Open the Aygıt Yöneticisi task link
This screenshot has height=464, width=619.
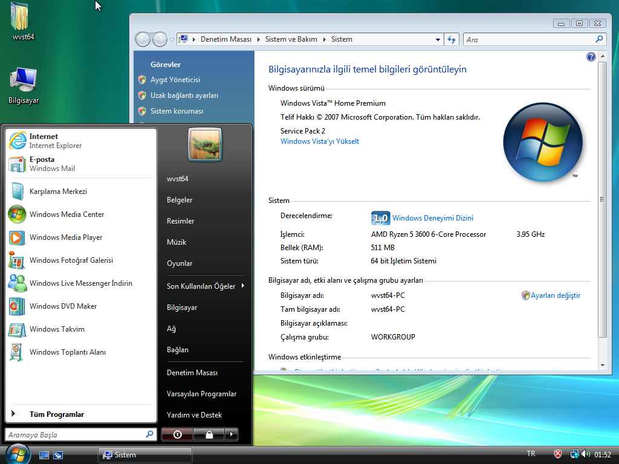pyautogui.click(x=175, y=80)
